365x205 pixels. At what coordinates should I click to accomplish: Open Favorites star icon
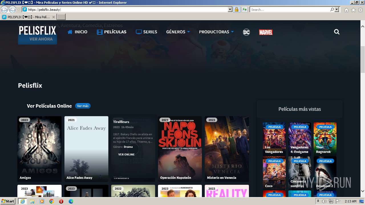point(353,10)
